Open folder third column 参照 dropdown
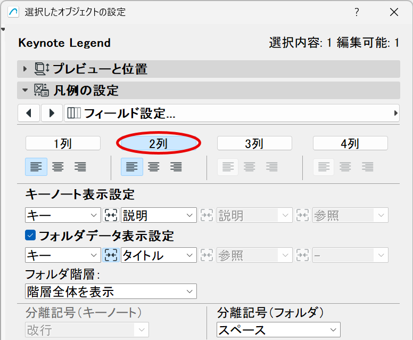413x340 pixels. tap(255, 255)
